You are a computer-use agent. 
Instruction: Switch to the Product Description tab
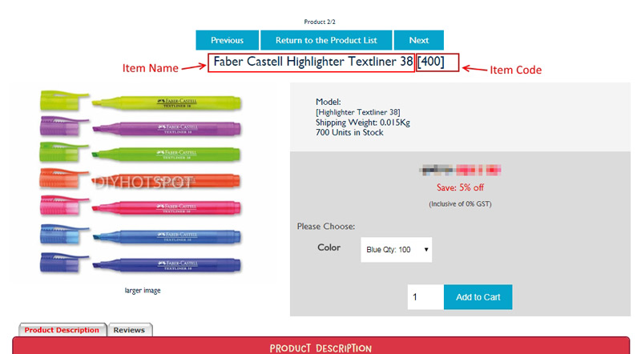(62, 330)
